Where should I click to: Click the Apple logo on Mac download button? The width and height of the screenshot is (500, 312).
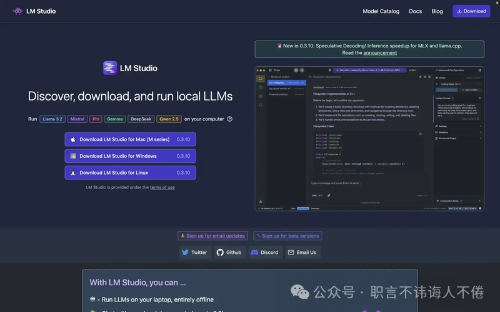73,139
